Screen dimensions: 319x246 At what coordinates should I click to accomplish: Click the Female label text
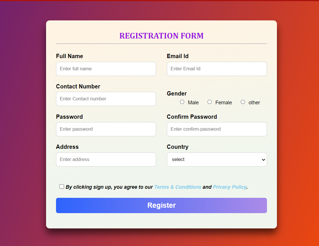click(224, 103)
